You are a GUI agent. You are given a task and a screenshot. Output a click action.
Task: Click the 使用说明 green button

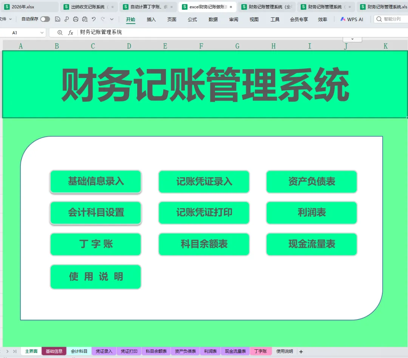tap(96, 277)
